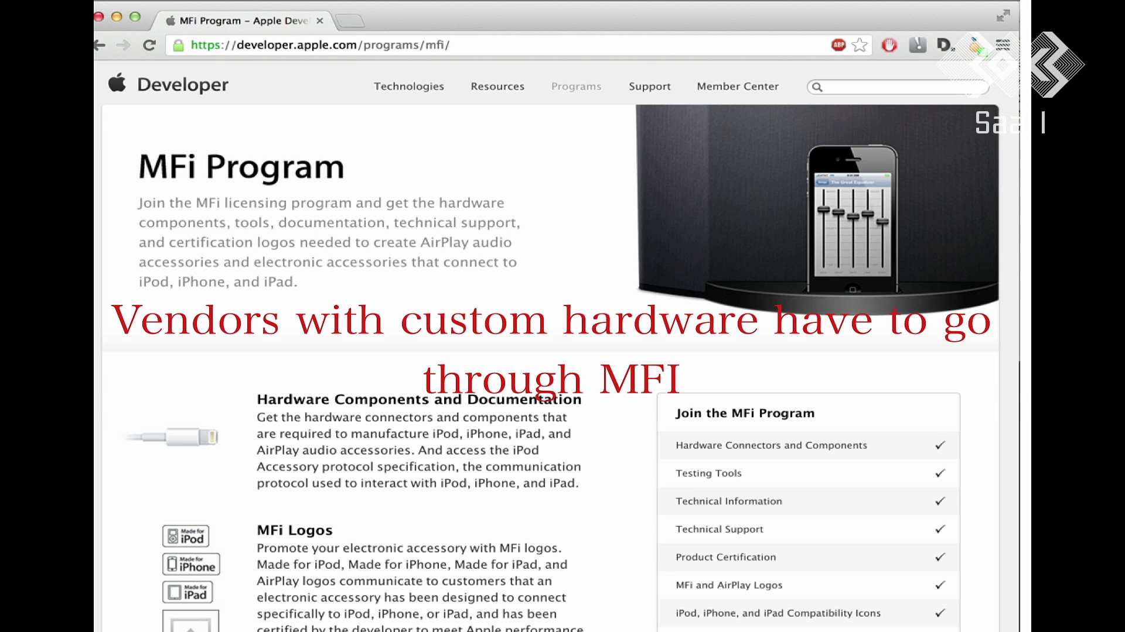
Task: Open the Technologies menu
Action: (x=409, y=86)
